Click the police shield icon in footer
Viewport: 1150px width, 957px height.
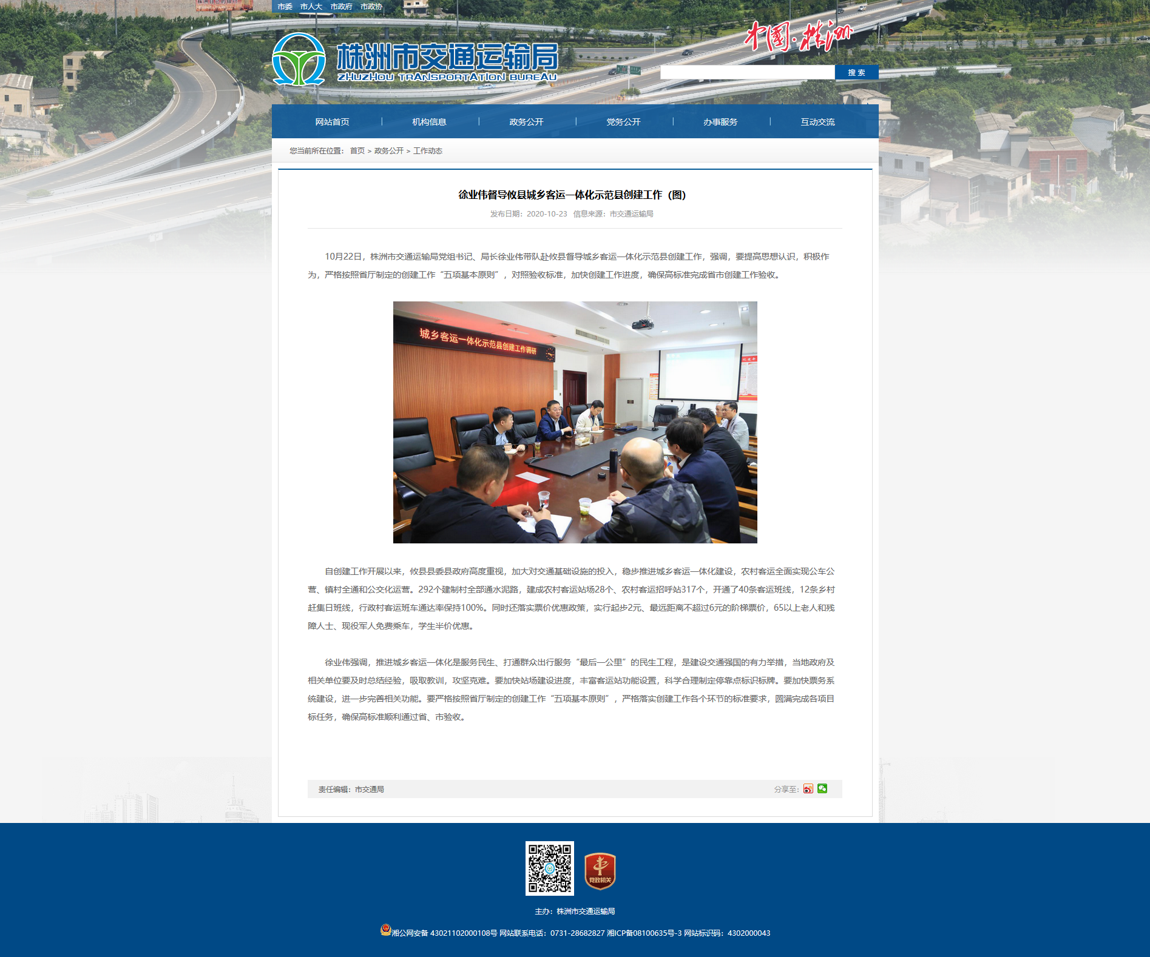coord(385,930)
